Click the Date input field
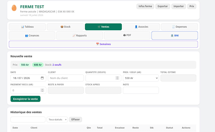 point(28,78)
